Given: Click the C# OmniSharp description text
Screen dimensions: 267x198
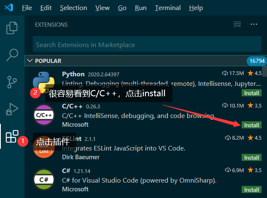Looking at the screenshot, I should pyautogui.click(x=139, y=180).
